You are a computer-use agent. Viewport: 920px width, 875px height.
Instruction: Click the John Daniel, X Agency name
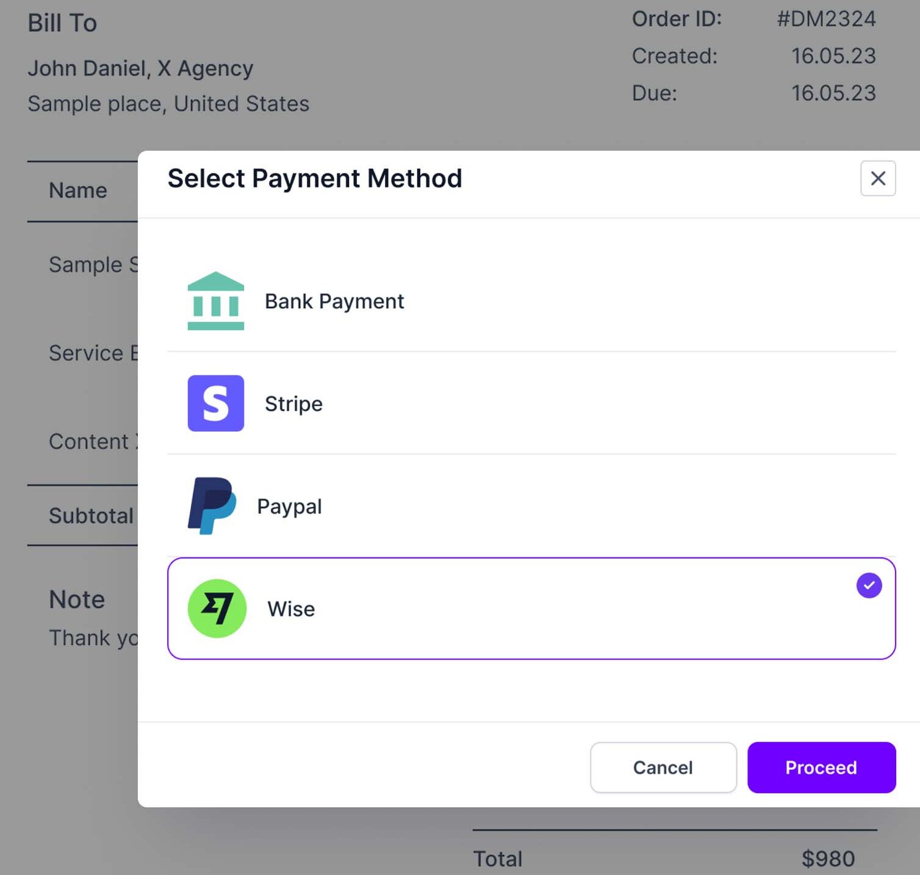pyautogui.click(x=140, y=68)
